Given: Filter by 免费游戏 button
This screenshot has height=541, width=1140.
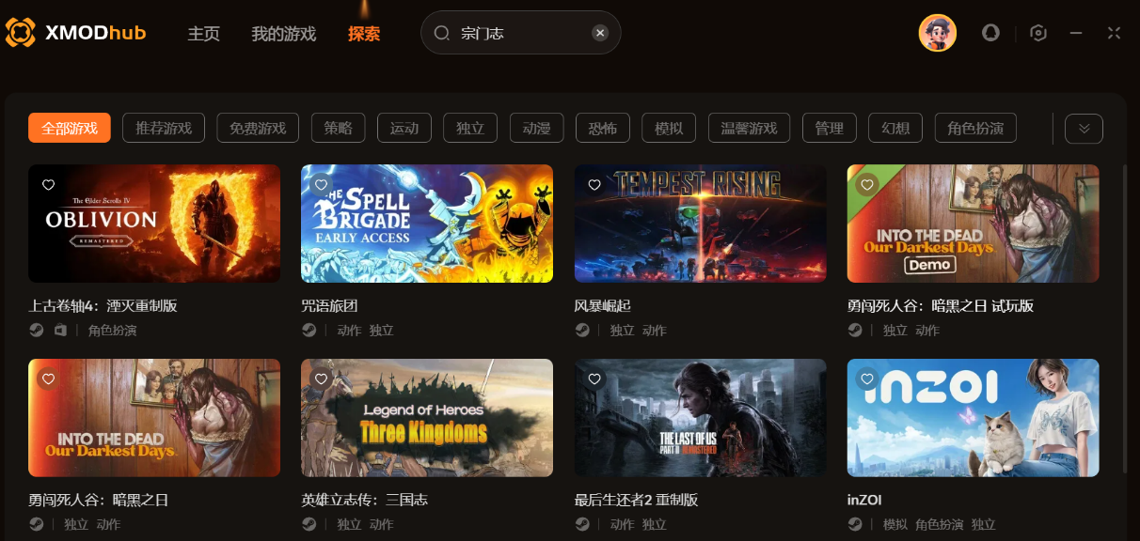Looking at the screenshot, I should tap(258, 128).
